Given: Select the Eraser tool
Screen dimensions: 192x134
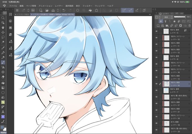Looking at the screenshot, I should 3,77.
